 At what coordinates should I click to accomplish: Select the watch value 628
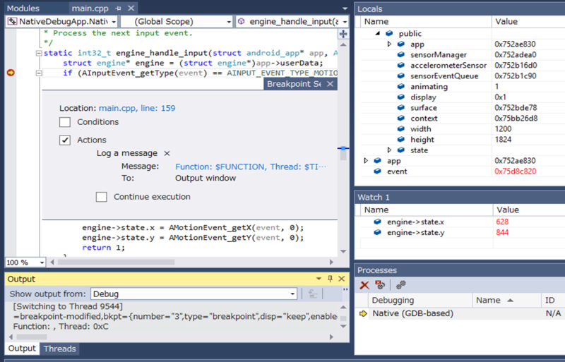click(502, 222)
